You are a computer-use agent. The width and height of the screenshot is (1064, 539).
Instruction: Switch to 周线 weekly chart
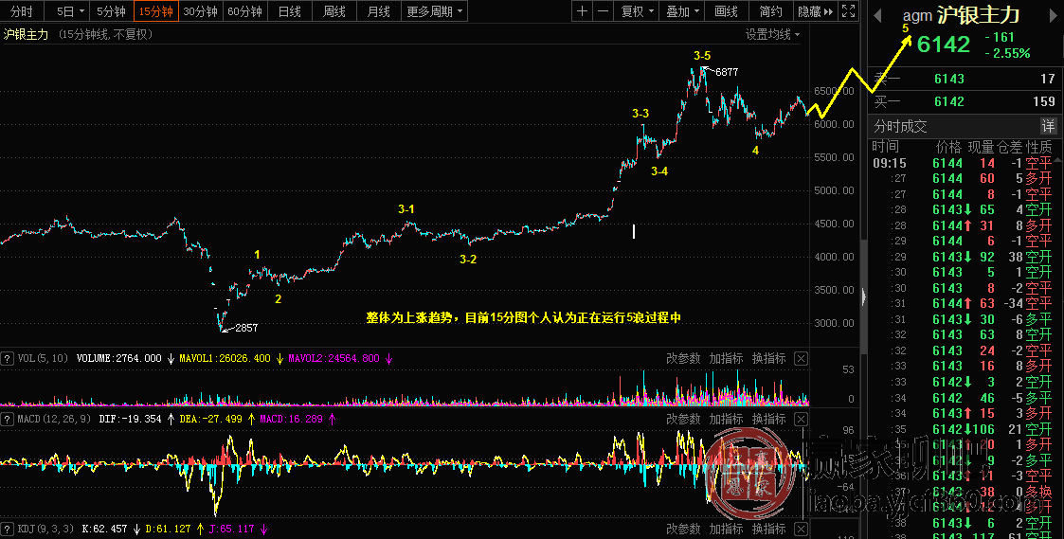334,11
